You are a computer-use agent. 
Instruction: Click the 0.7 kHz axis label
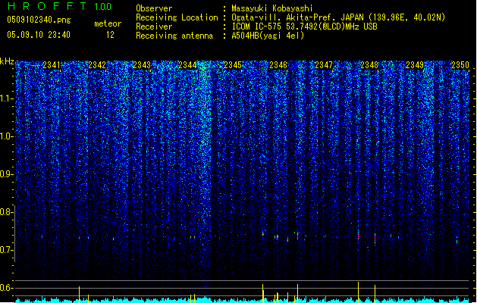pyautogui.click(x=6, y=250)
